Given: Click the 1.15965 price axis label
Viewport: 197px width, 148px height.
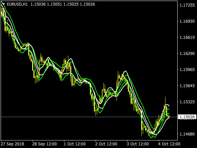Looking at the screenshot, I should click(x=187, y=70).
